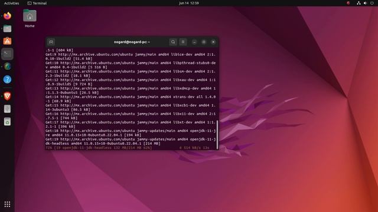
Task: Launch Brave browser from the dock
Action: click(7, 96)
